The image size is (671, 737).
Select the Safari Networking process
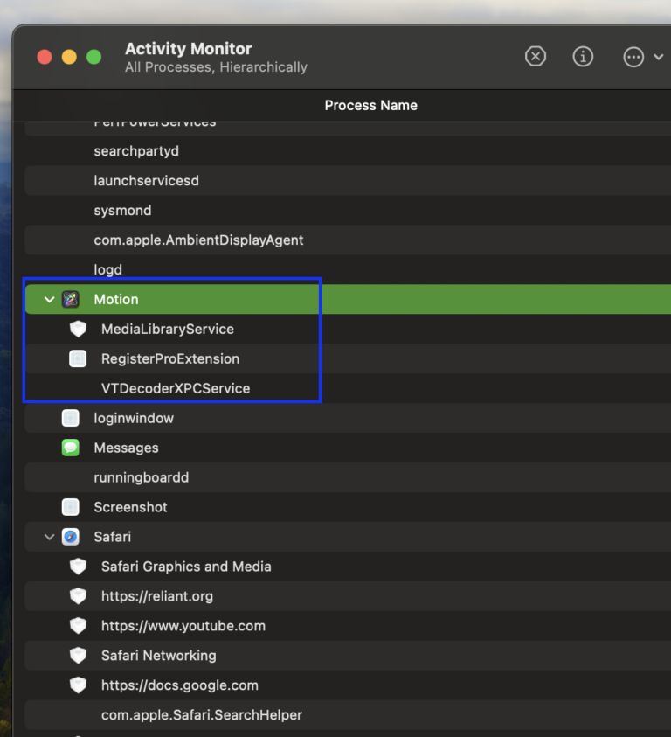[x=158, y=656]
